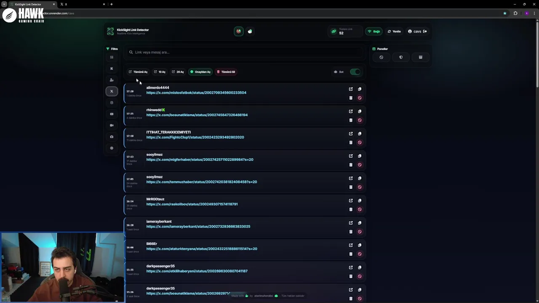
Task: Copy alimerdo4444's link
Action: [x=360, y=89]
